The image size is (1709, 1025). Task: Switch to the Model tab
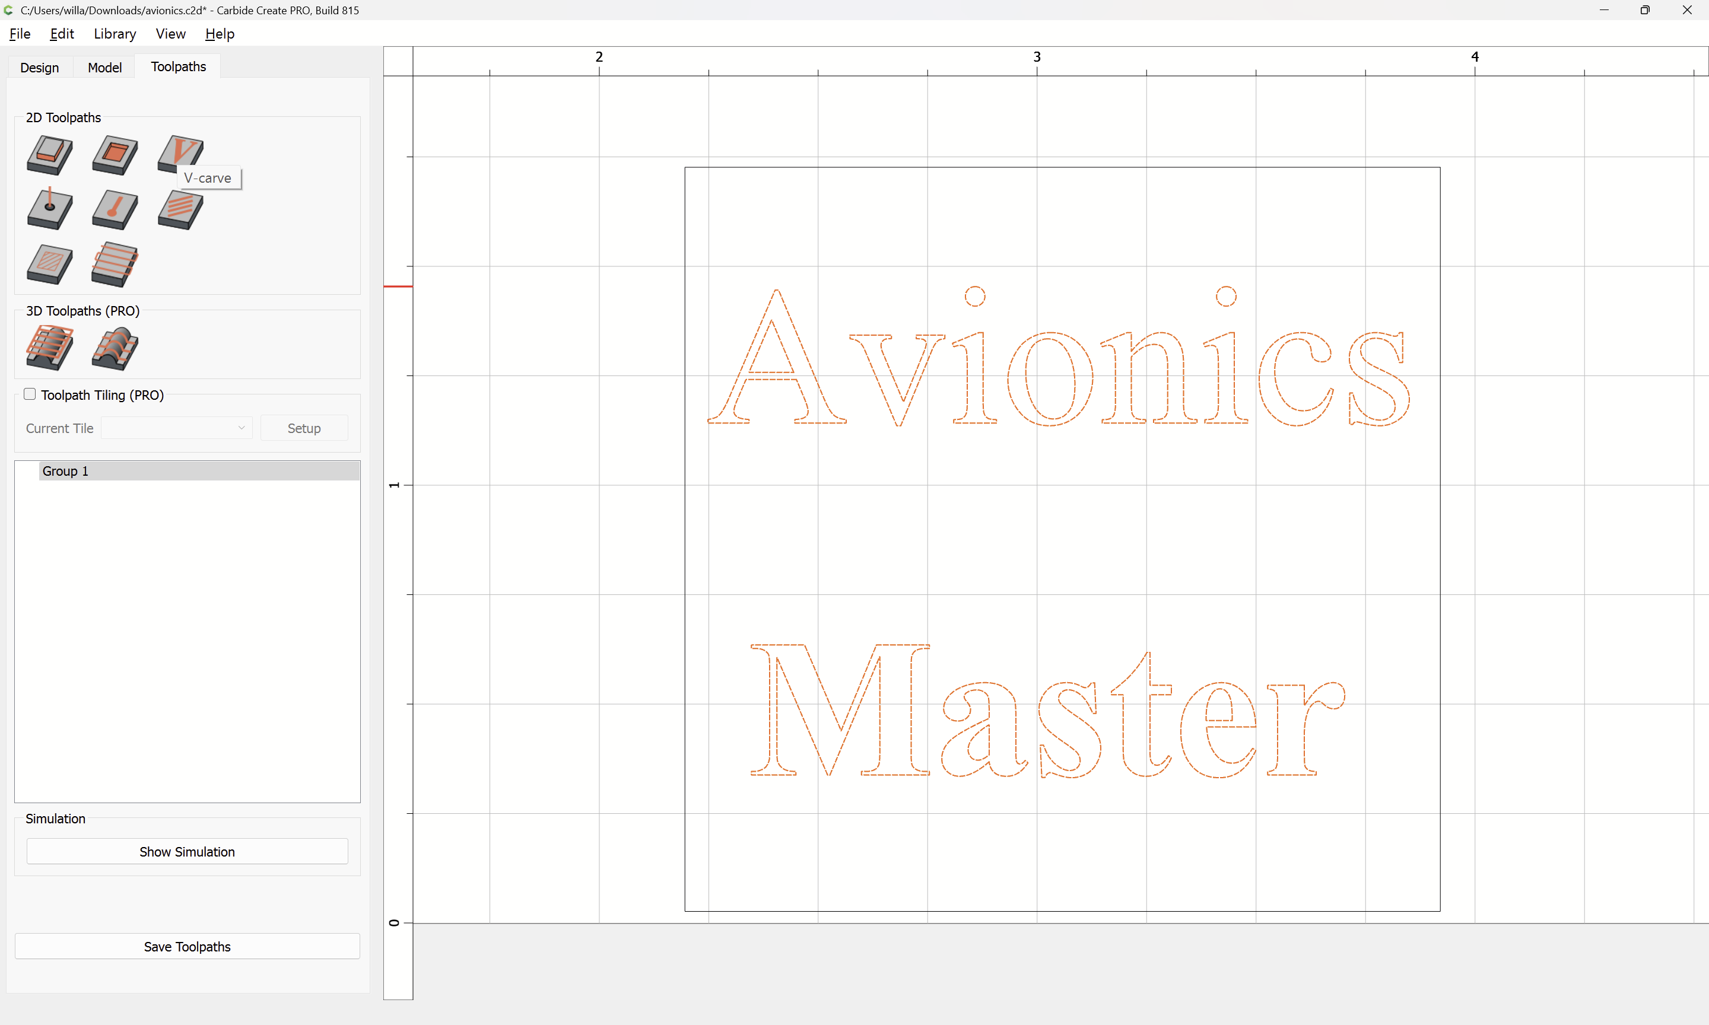point(104,67)
